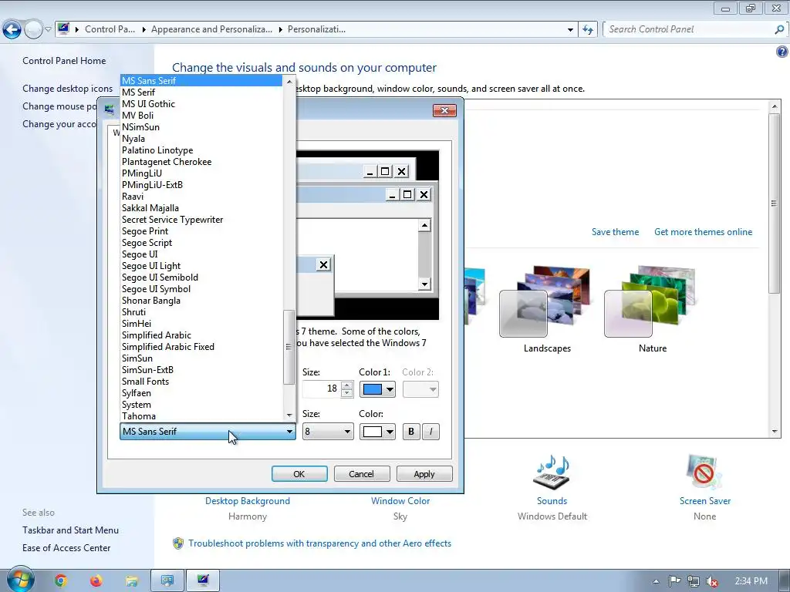Open Change desktop icons link
Screen dimensions: 790x592
[68, 89]
